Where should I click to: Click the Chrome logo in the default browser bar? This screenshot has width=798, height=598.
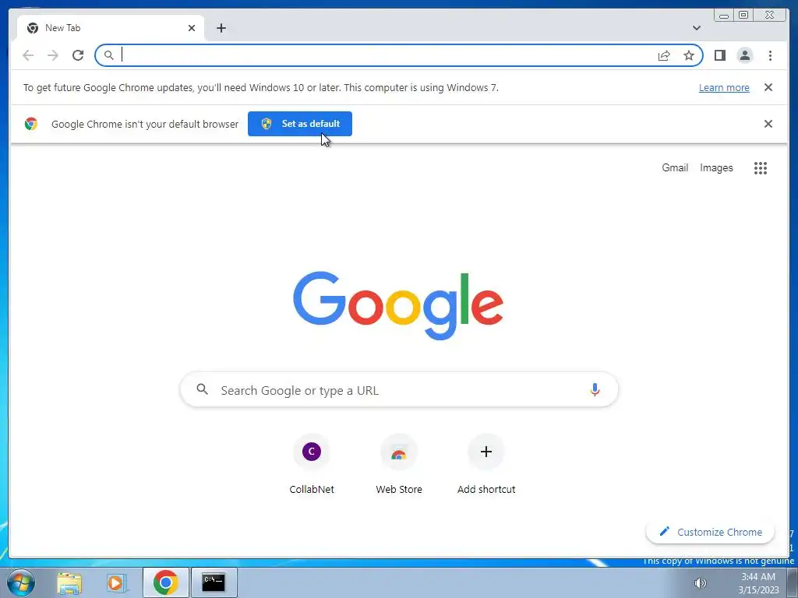tap(31, 124)
